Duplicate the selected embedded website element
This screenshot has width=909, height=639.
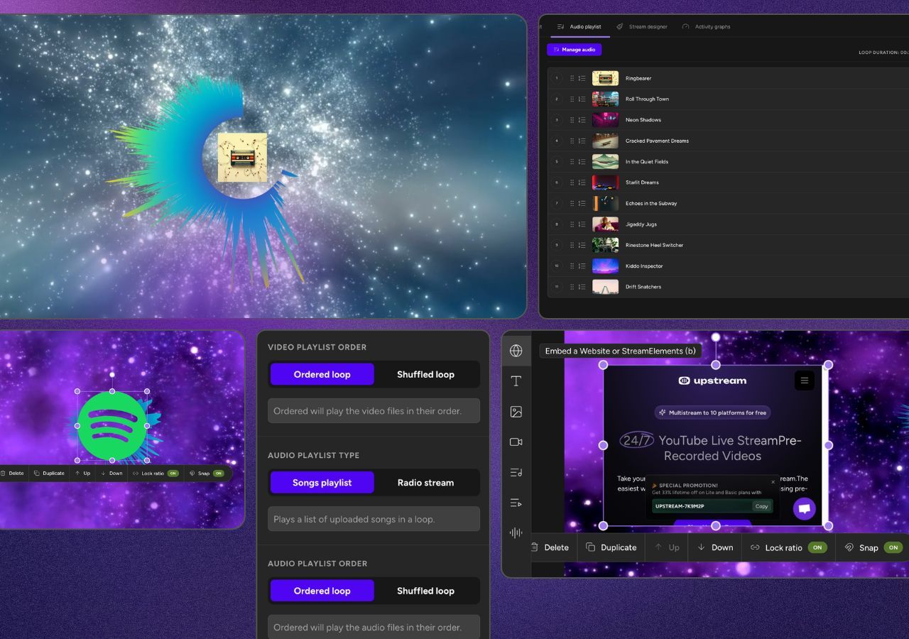[x=611, y=547]
